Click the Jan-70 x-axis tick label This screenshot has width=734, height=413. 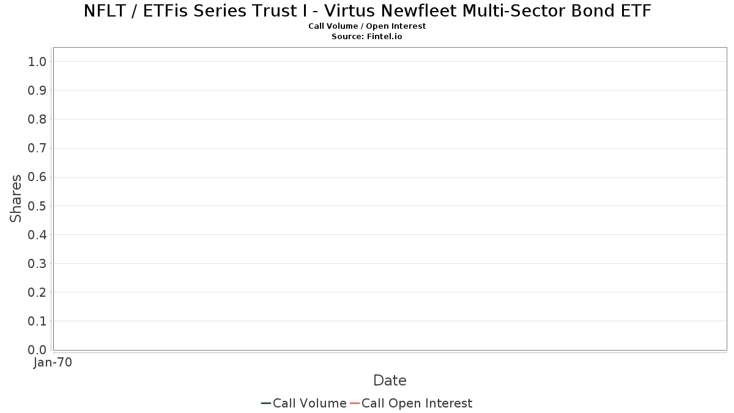[x=53, y=363]
